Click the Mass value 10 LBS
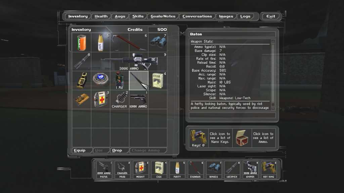This screenshot has width=344, height=193. click(225, 82)
